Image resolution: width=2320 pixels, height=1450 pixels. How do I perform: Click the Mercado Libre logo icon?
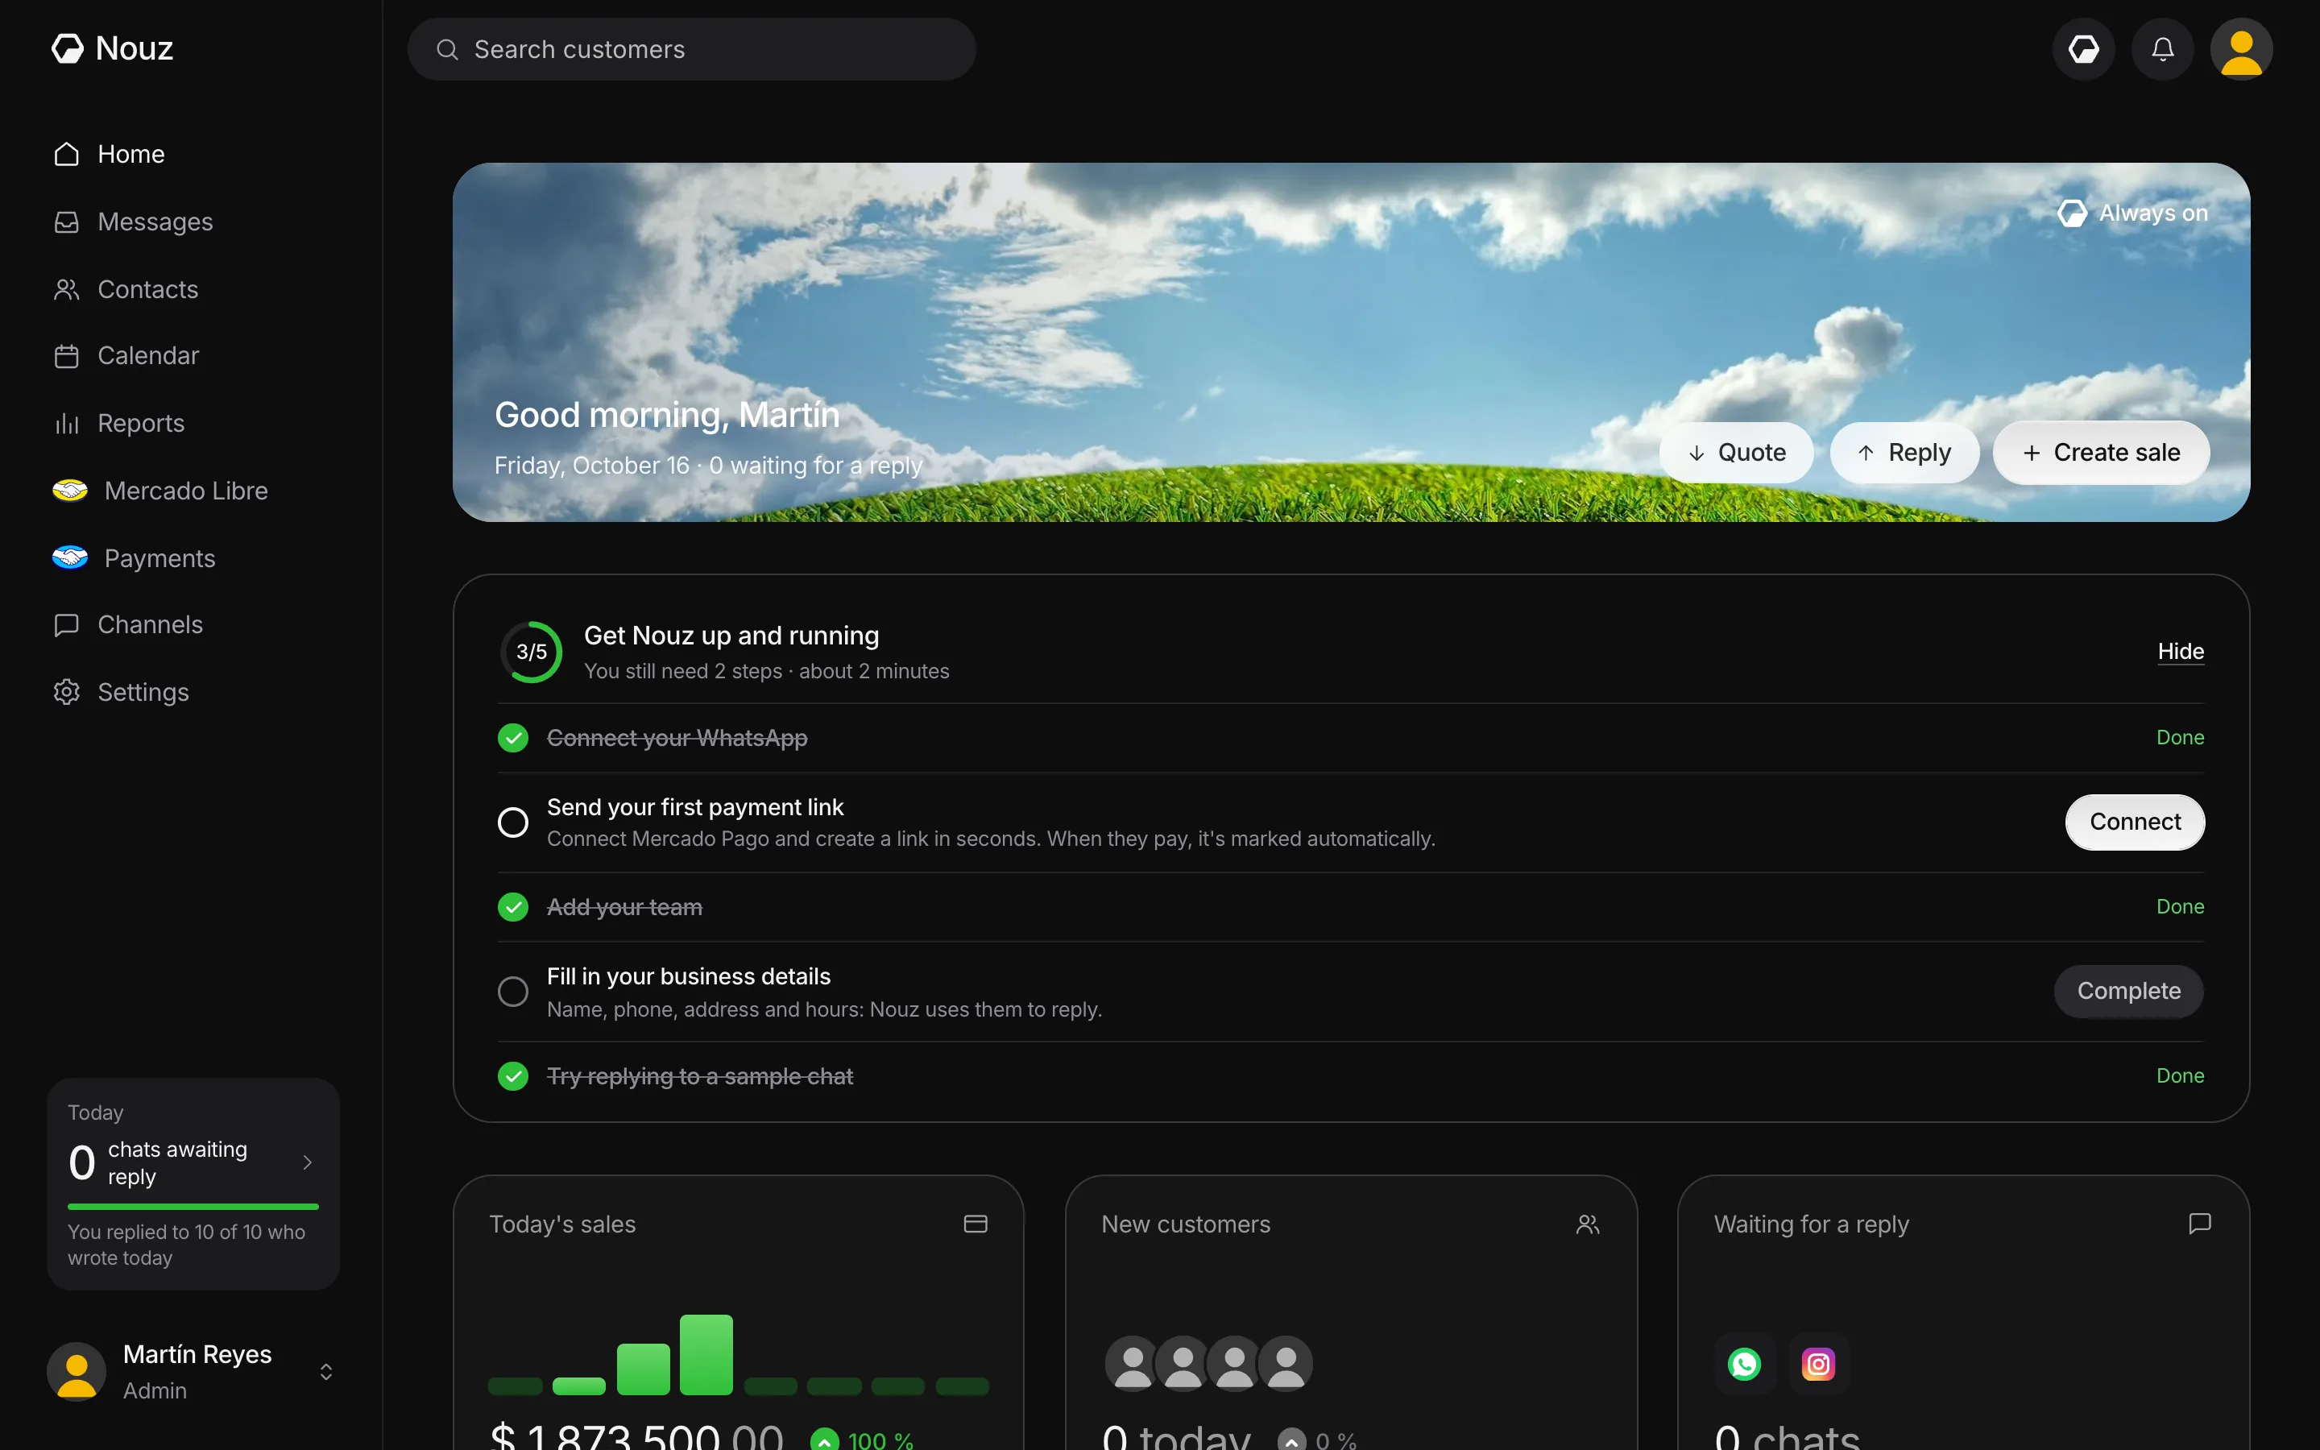pyautogui.click(x=70, y=490)
